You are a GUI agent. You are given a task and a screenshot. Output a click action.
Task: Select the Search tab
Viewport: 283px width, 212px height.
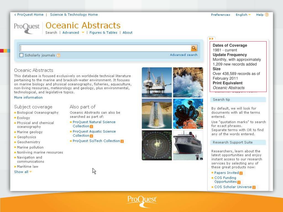[51, 33]
